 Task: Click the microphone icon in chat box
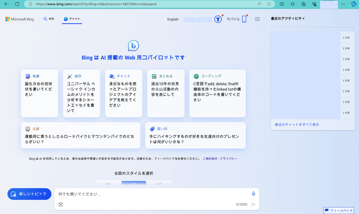coord(254,194)
